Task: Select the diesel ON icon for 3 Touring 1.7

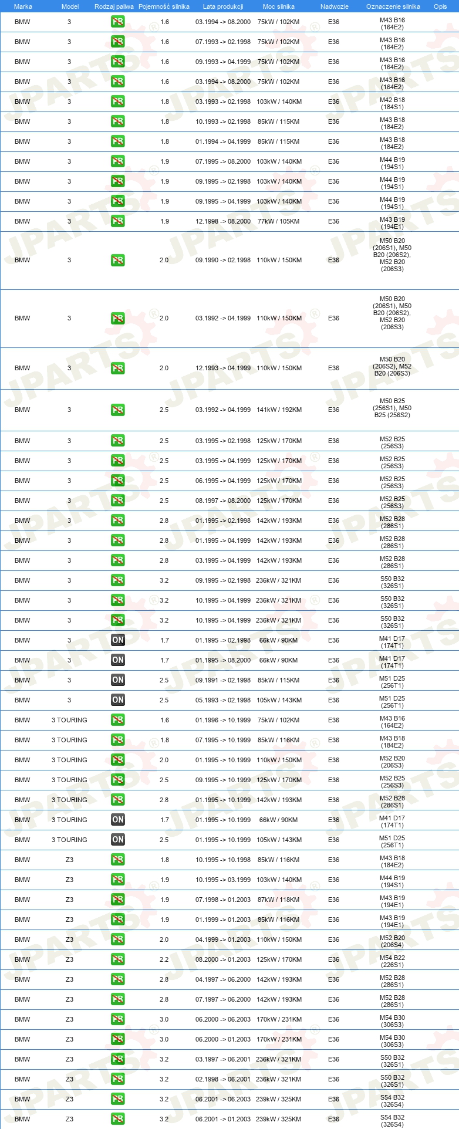Action: pyautogui.click(x=117, y=820)
